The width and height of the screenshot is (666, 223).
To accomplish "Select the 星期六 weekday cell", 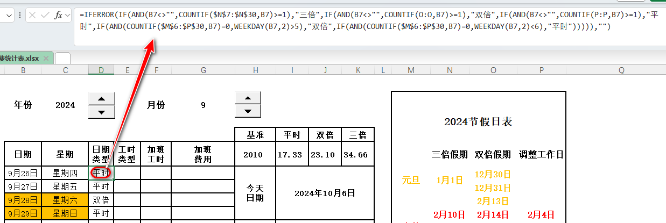I will click(x=65, y=200).
